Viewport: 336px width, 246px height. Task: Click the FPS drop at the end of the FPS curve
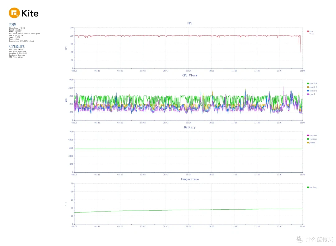click(x=300, y=44)
